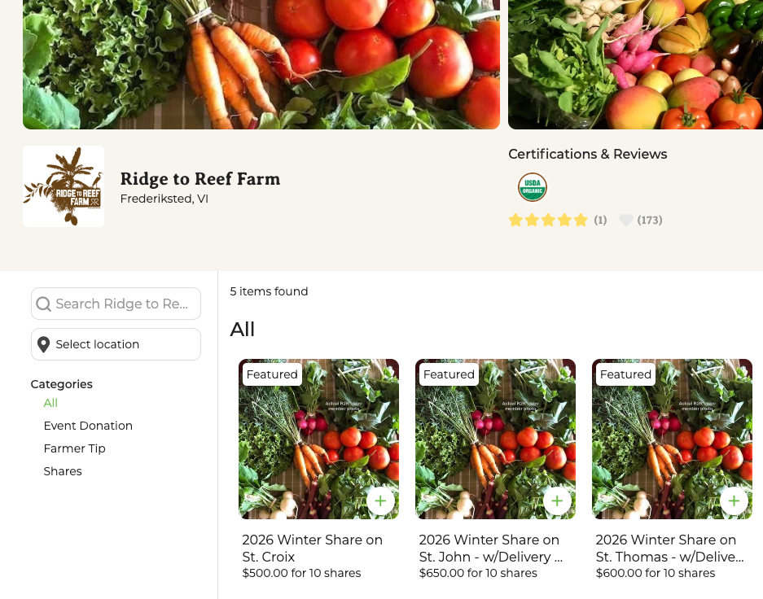Click the search magnifier icon
Screen dimensions: 763x599
point(44,304)
